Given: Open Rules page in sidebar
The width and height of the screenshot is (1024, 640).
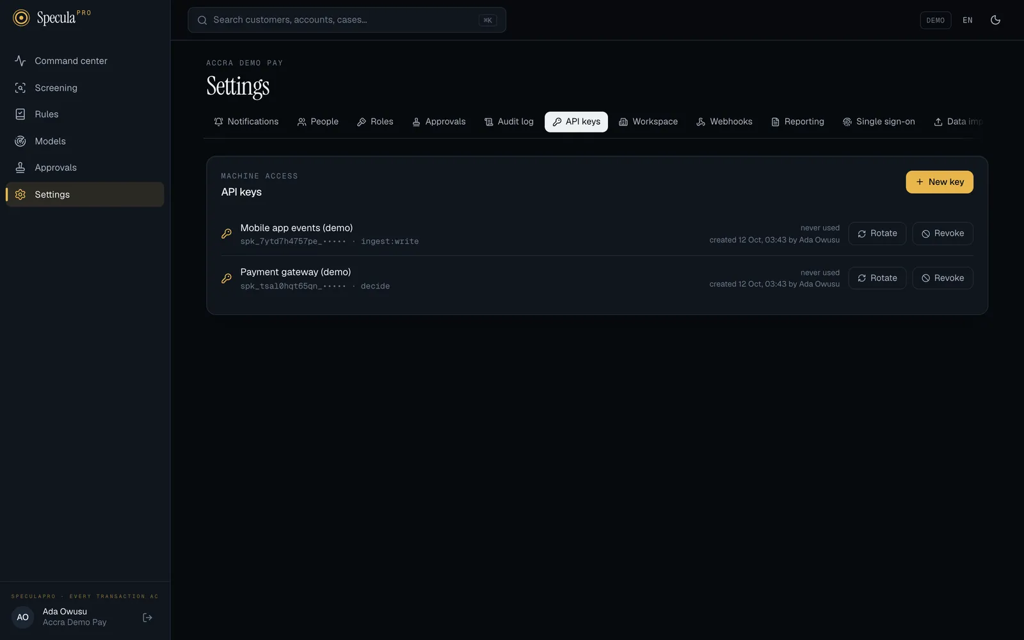Looking at the screenshot, I should coord(84,114).
